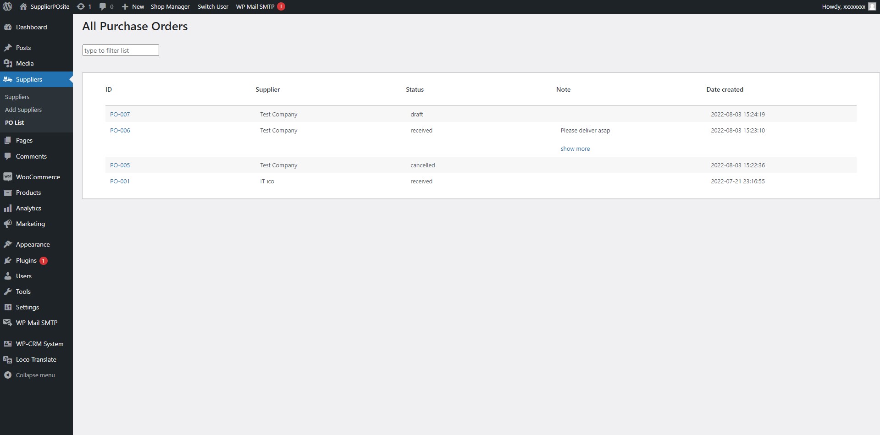Click the IT ico supplier cell

267,181
